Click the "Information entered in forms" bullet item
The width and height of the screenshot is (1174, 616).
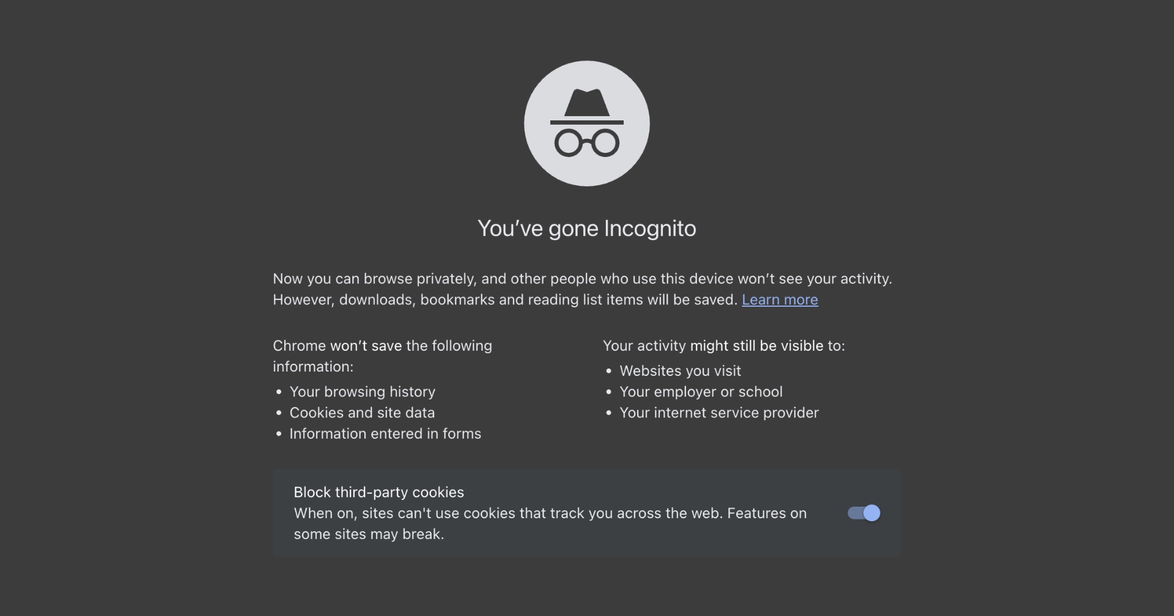click(385, 433)
